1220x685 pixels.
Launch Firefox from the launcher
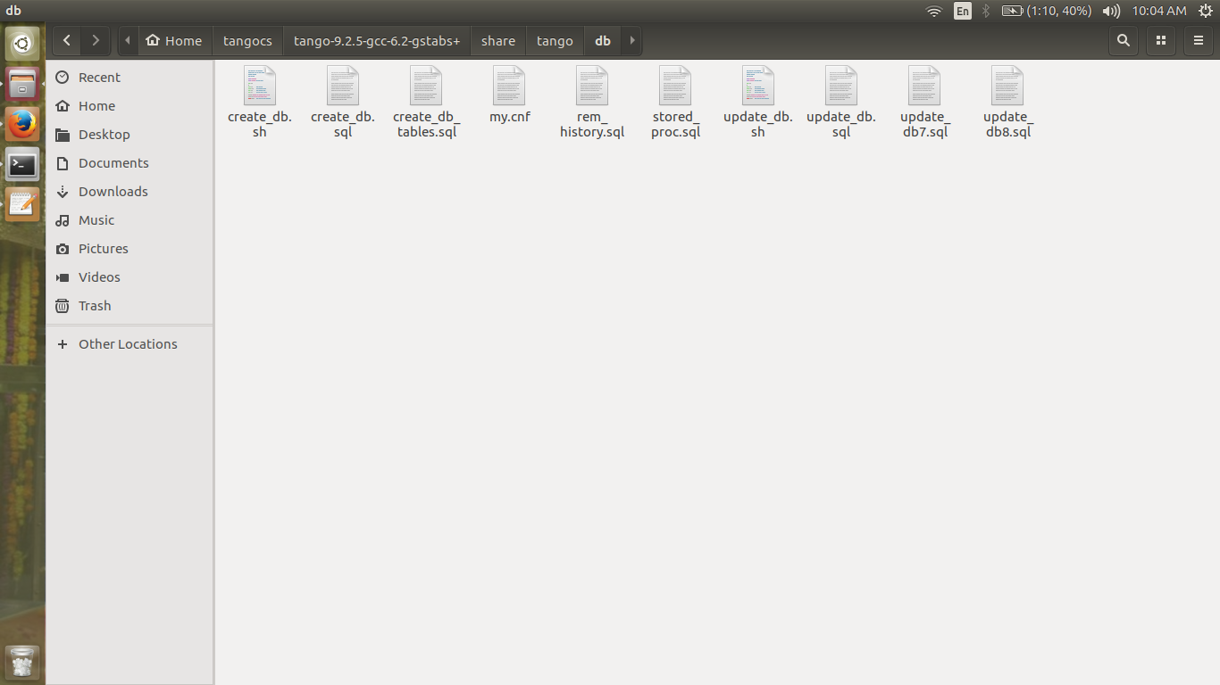coord(22,125)
